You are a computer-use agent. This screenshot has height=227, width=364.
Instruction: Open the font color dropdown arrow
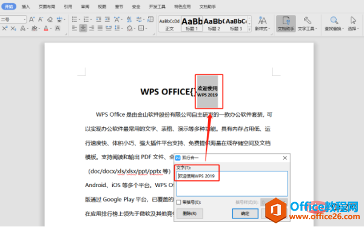(x=51, y=28)
